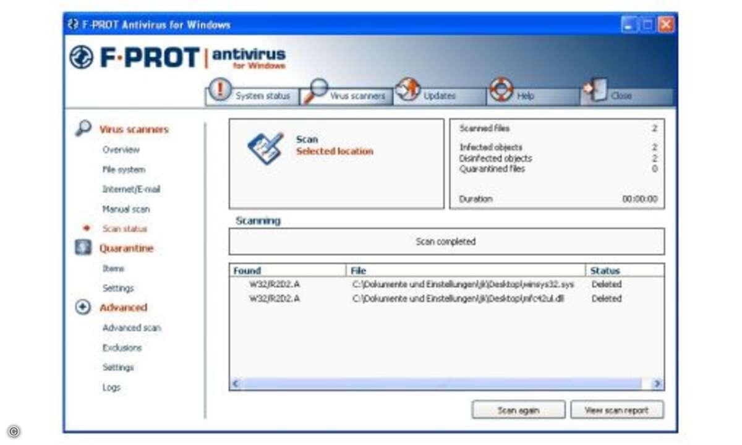Open Logs in the sidebar
The height and width of the screenshot is (445, 742).
[111, 388]
